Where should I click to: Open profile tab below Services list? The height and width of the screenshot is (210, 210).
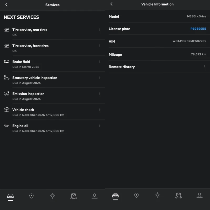[x=94, y=196]
